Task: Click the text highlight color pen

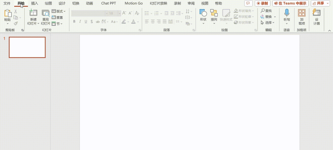Action: (124, 21)
